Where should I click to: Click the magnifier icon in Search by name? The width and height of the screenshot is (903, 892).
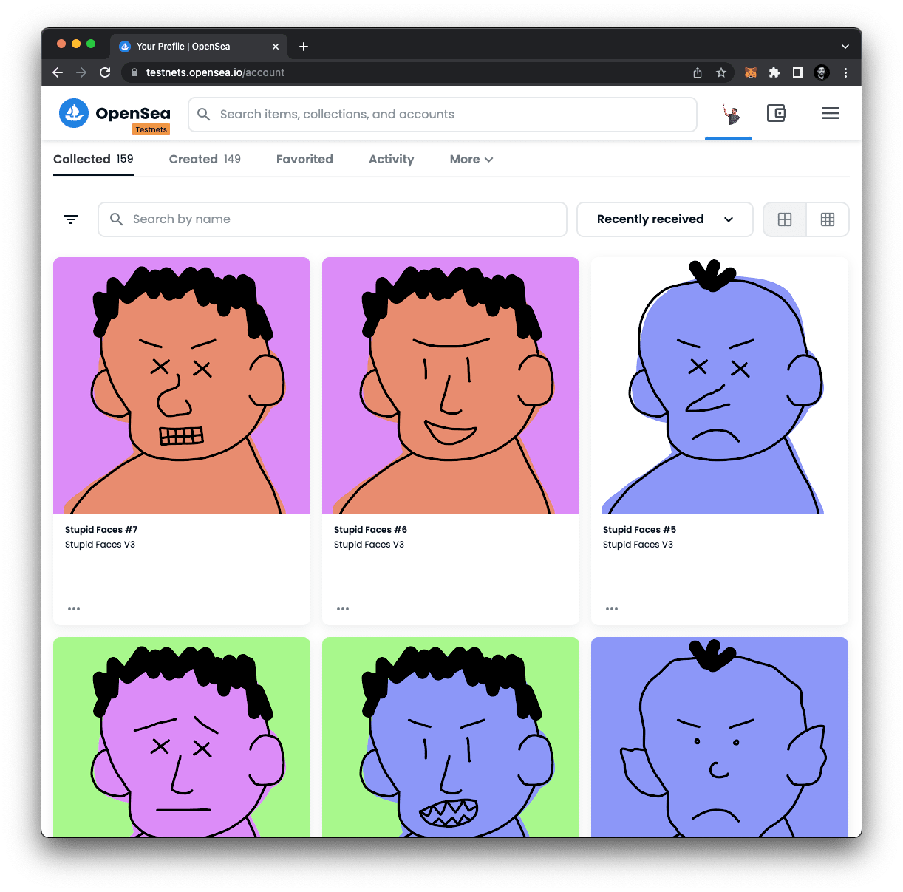pos(116,219)
